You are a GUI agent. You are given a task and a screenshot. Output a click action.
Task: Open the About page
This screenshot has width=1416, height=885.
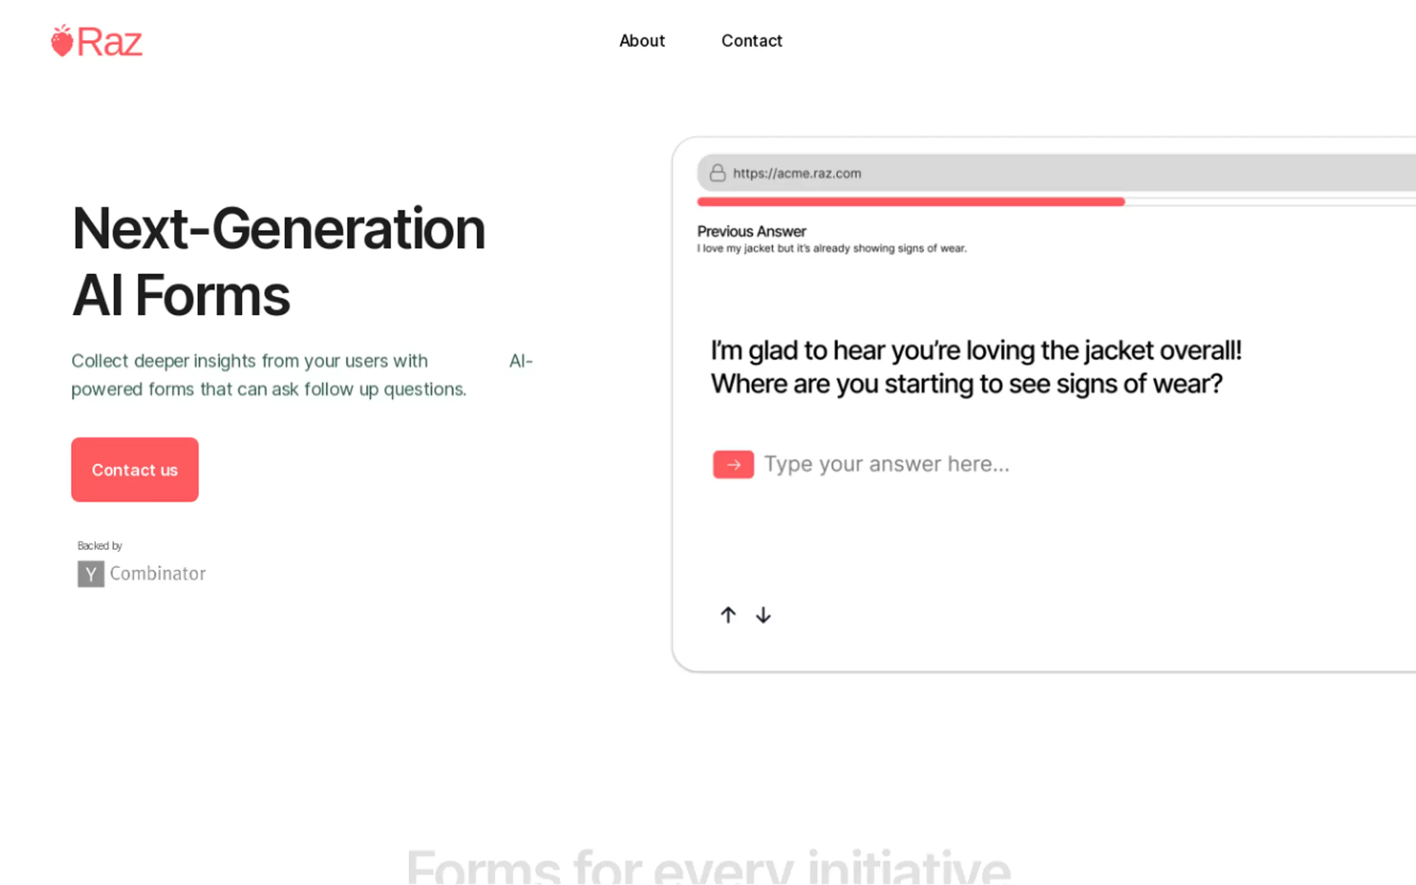click(x=642, y=40)
